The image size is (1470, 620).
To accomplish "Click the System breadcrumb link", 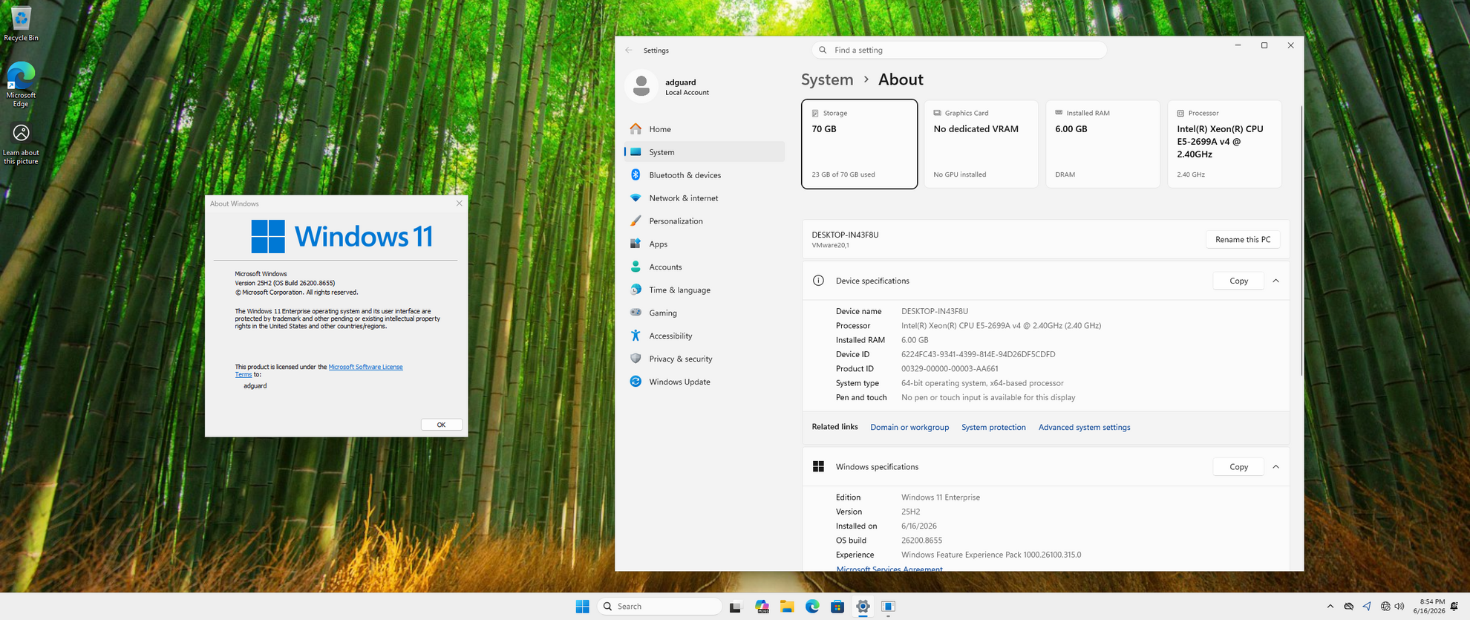I will coord(827,79).
